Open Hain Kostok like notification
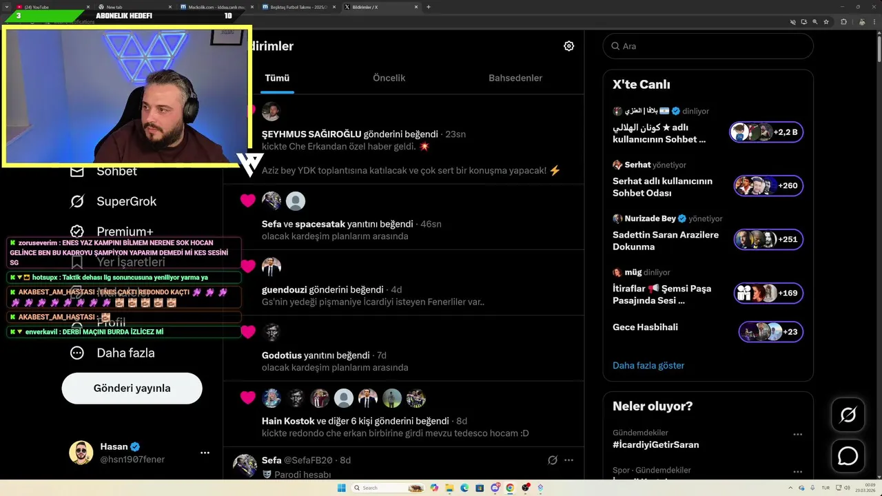The image size is (882, 496). [x=403, y=414]
